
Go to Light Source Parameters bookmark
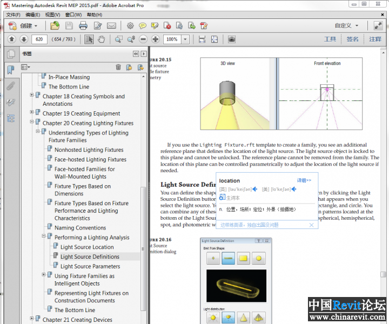pyautogui.click(x=90, y=266)
